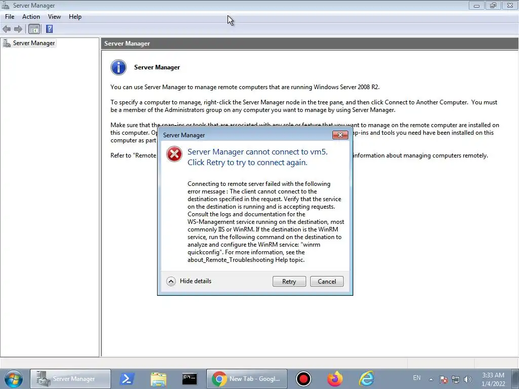
Task: Minimize the Server Manager window
Action: pos(476,5)
